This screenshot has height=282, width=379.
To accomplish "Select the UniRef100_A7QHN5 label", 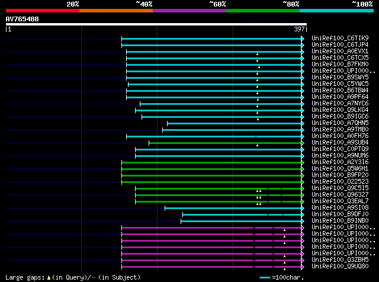I will (340, 123).
